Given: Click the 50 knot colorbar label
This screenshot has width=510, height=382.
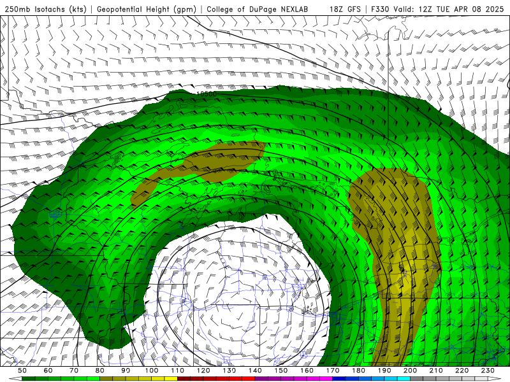Looking at the screenshot, I should (22, 371).
